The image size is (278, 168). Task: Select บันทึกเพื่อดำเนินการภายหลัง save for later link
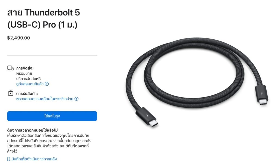tap(34, 159)
